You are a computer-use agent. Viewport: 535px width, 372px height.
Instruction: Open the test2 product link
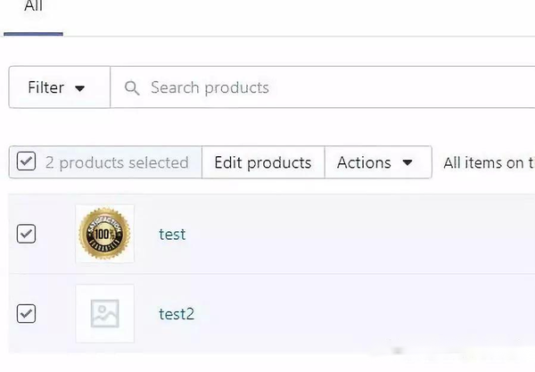point(177,314)
